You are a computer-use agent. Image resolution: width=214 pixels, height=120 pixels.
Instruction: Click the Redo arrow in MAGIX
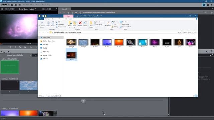coord(8,52)
